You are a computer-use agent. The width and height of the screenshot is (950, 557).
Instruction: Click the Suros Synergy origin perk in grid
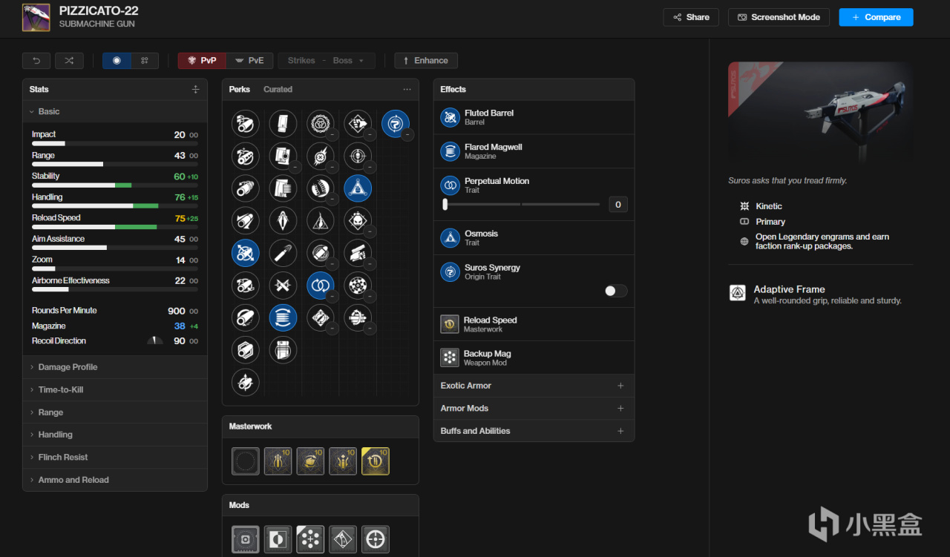(x=396, y=124)
